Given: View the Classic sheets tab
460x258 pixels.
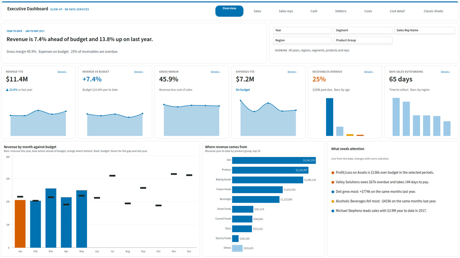Looking at the screenshot, I should point(433,11).
